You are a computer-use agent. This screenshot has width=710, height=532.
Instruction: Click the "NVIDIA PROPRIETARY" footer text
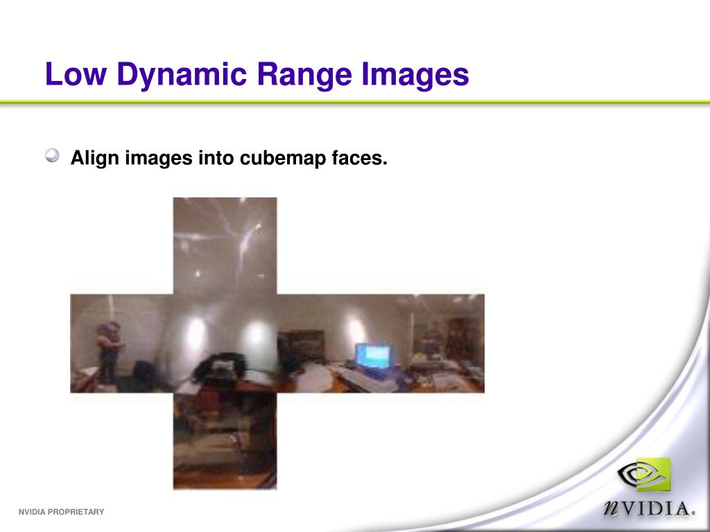(x=61, y=512)
